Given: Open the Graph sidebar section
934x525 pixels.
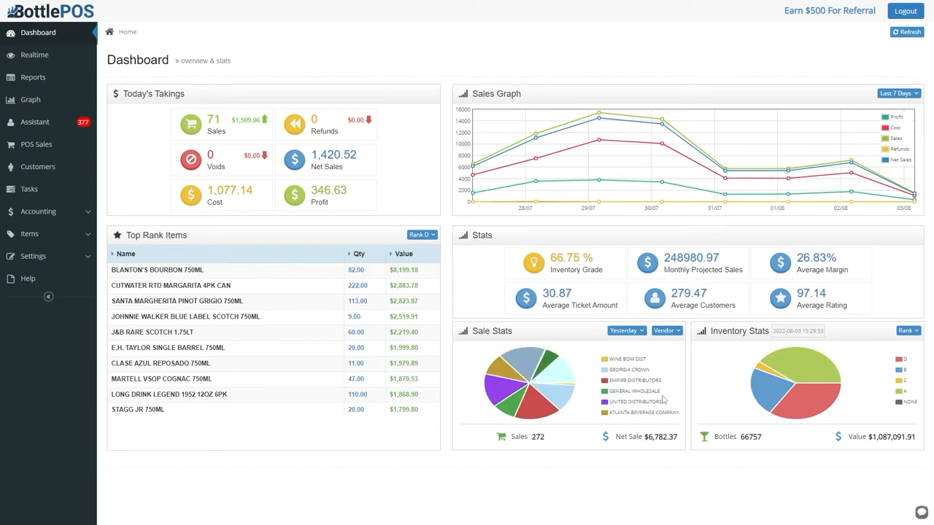Looking at the screenshot, I should click(48, 100).
